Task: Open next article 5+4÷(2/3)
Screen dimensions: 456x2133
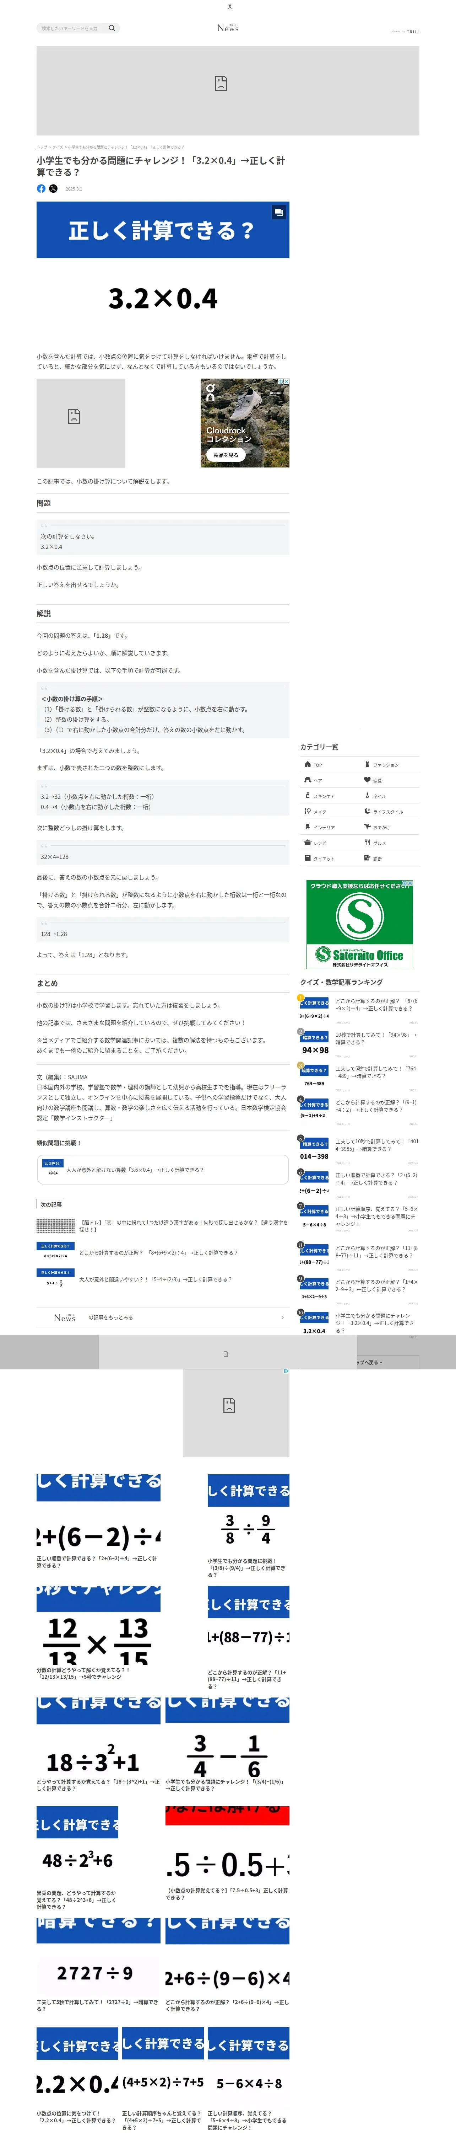Action: click(x=163, y=1280)
